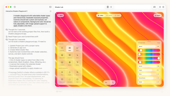Open the device selector icon in toolbar
This screenshot has height=96, width=170.
point(154,7)
